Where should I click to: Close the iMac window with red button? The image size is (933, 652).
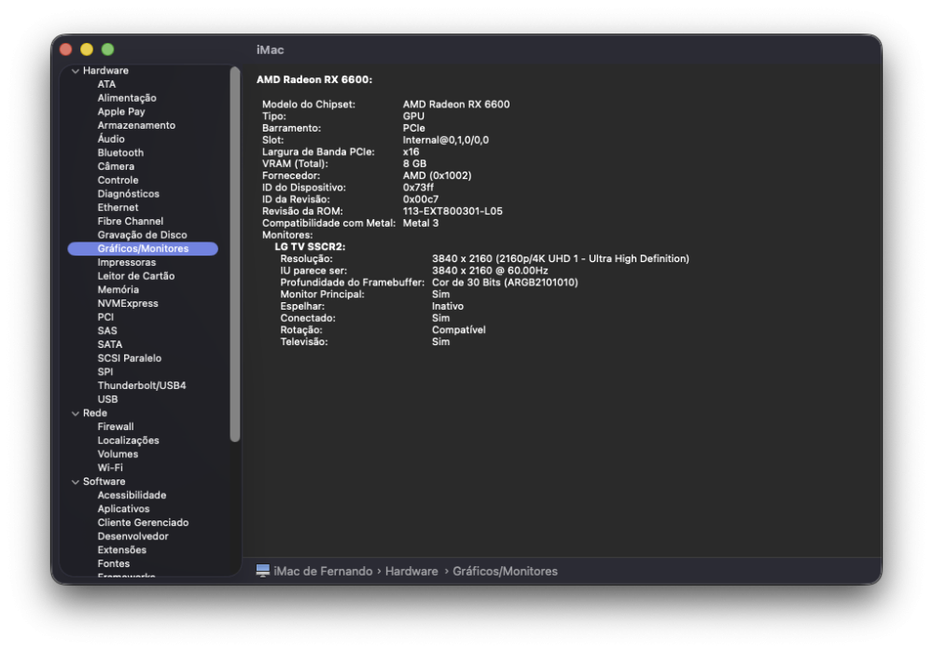click(x=66, y=49)
